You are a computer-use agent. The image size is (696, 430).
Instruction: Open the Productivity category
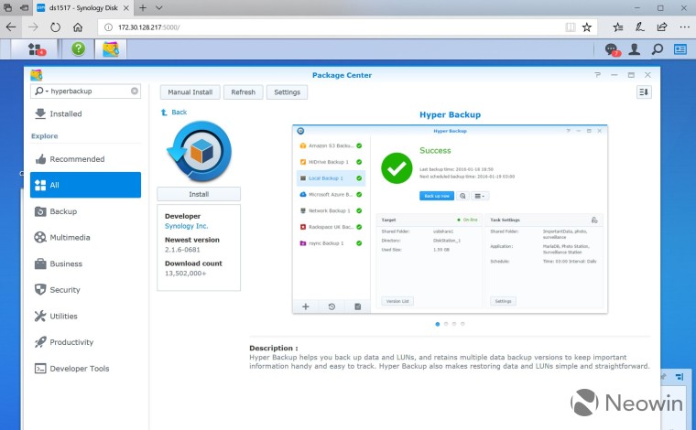[x=85, y=342]
